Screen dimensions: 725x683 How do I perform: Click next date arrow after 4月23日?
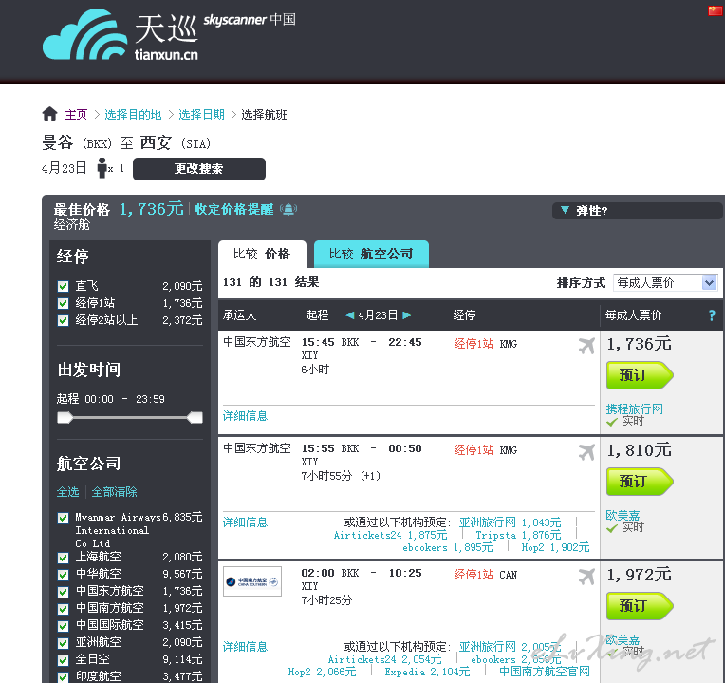[406, 315]
